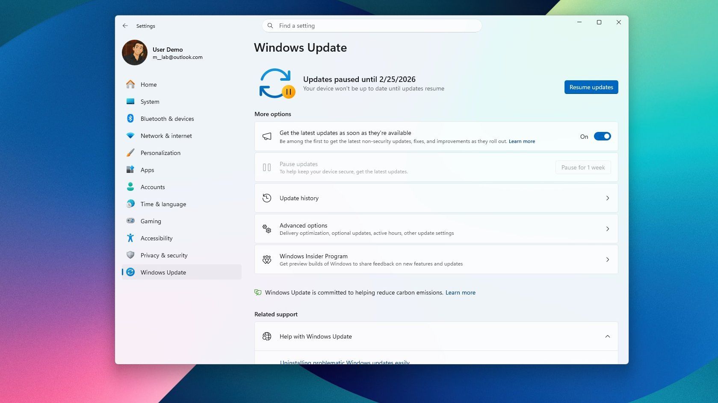This screenshot has height=403, width=718.
Task: Click the large paused update status icon
Action: [x=277, y=83]
